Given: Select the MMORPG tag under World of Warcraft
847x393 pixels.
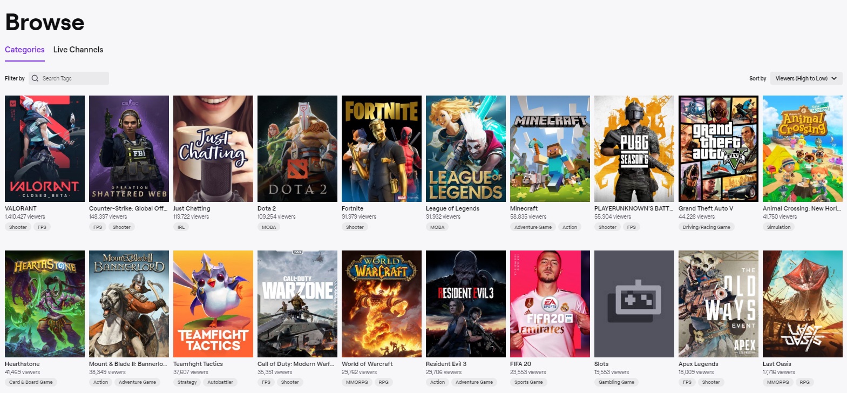Looking at the screenshot, I should click(357, 382).
